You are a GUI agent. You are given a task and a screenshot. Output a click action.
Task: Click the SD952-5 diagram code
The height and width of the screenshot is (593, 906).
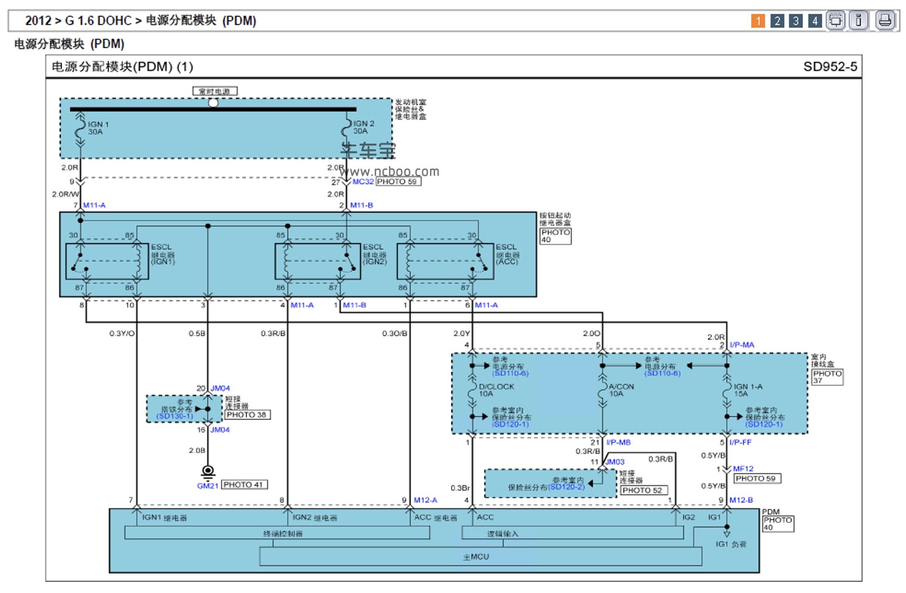(x=830, y=67)
